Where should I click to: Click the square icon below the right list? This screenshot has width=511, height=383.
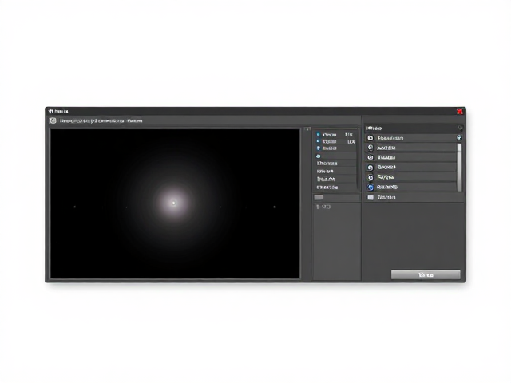(370, 197)
